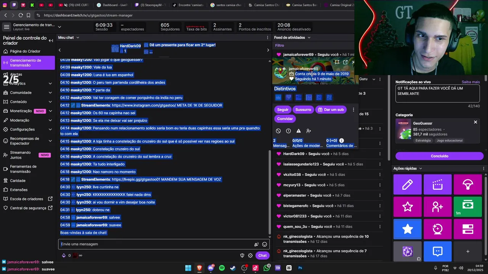Click the warning triangle icon in user card
This screenshot has width=488, height=274.
(x=299, y=131)
